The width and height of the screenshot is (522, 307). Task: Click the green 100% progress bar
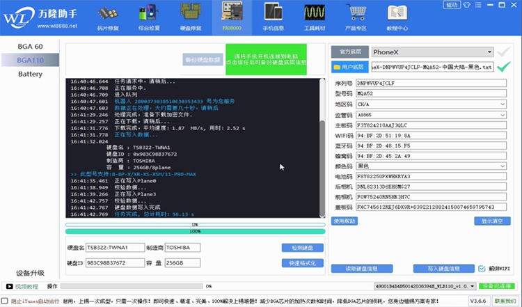click(195, 231)
